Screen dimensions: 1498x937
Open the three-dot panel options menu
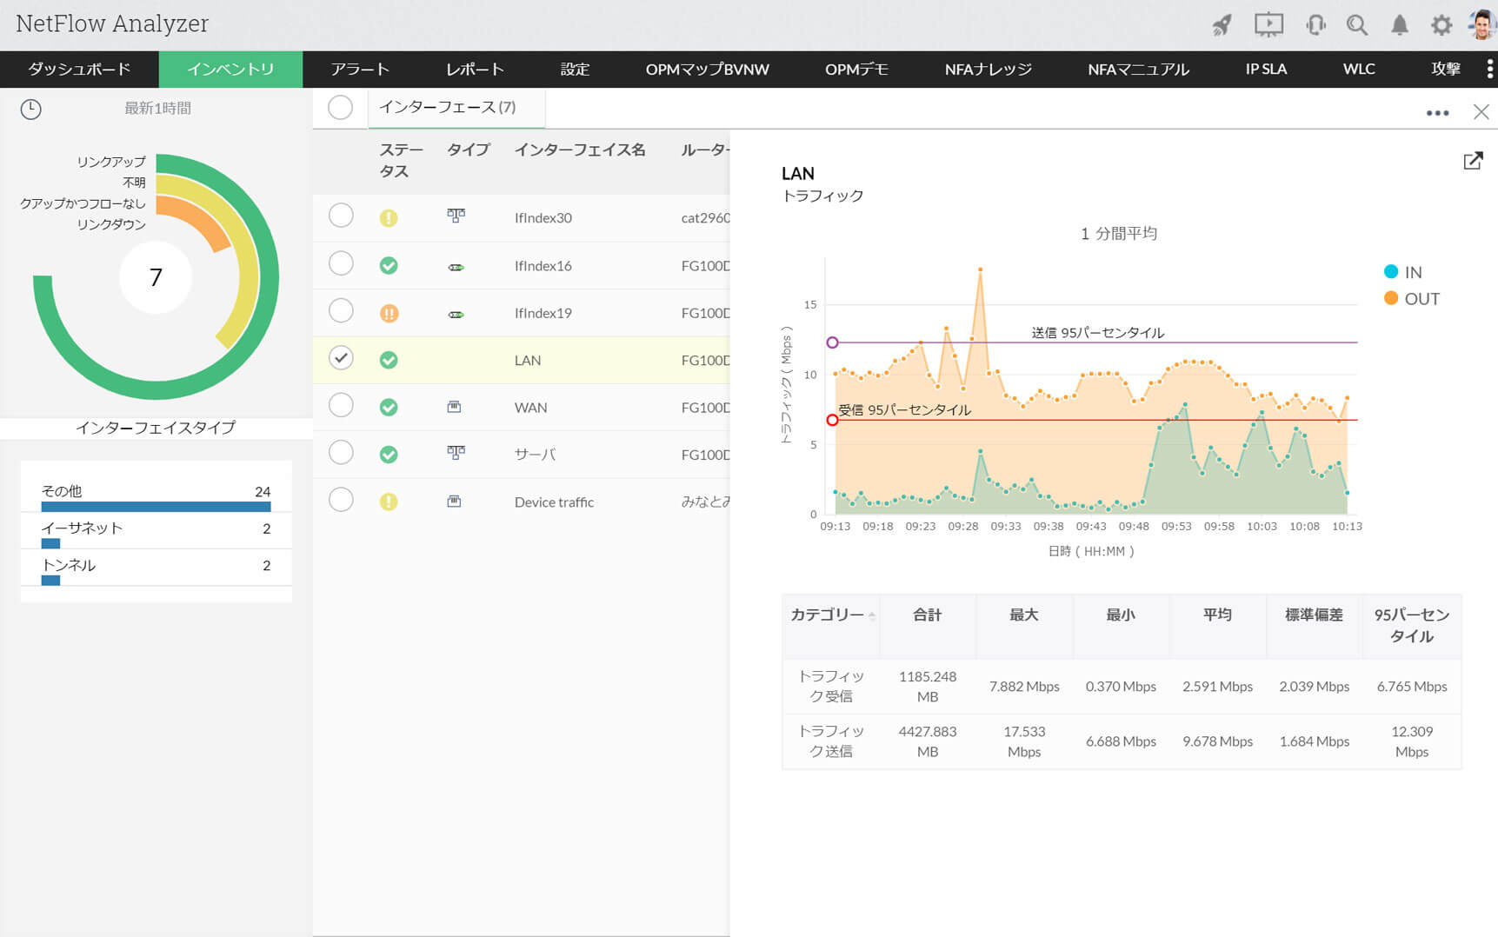tap(1437, 113)
